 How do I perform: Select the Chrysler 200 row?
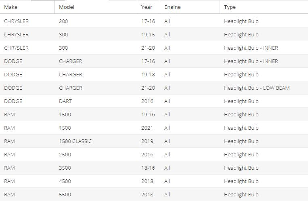pyautogui.click(x=154, y=21)
